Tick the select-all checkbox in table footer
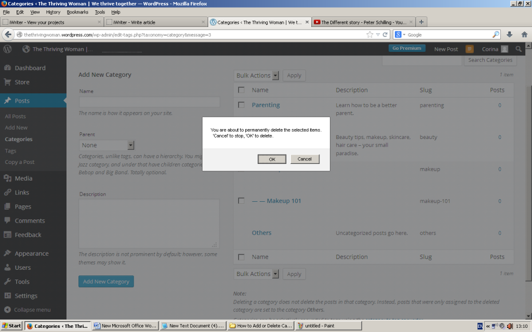The width and height of the screenshot is (532, 332). (241, 257)
